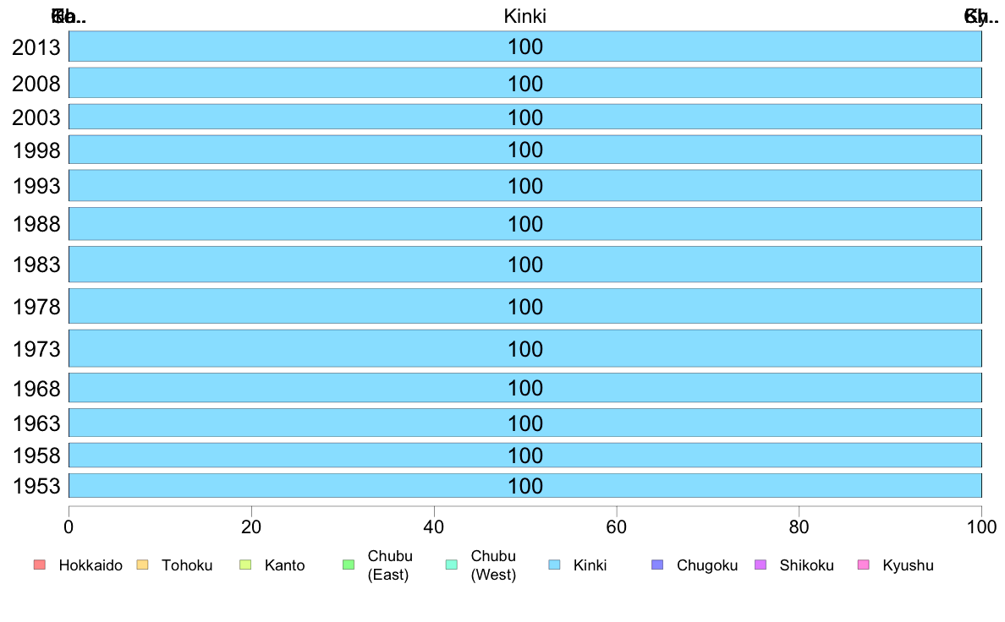Viewport: 1005px width, 622px height.
Task: Click the Chubu (East) green legend swatch
Action: (349, 565)
